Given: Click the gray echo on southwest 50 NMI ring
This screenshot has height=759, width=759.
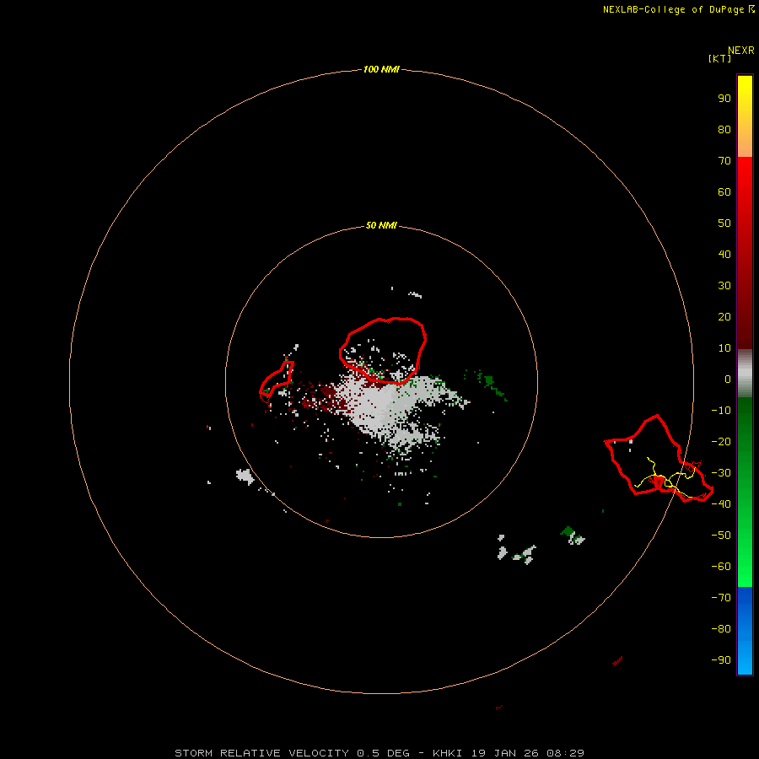Looking at the screenshot, I should (245, 476).
